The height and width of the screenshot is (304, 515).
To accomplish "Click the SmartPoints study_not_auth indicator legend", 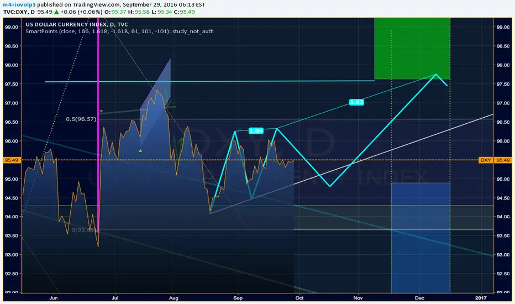I will 119,31.
